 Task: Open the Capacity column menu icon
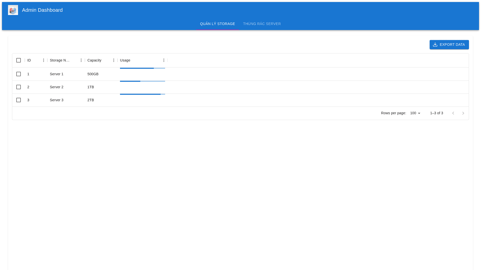[x=114, y=60]
